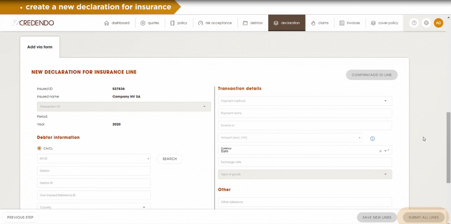Open the Country dropdown
Screen dimensions: 451x224
(x=94, y=206)
